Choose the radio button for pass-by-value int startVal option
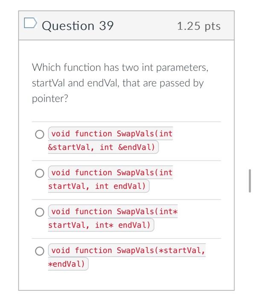 (40, 173)
